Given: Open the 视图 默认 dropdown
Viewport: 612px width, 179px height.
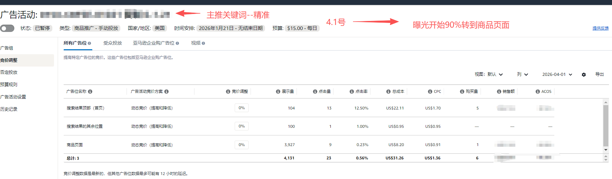Looking at the screenshot, I should tap(489, 75).
